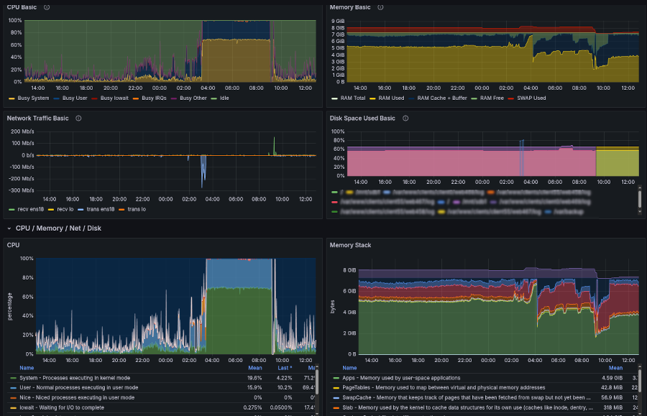Sort CPU legend by Name column header

click(x=27, y=368)
